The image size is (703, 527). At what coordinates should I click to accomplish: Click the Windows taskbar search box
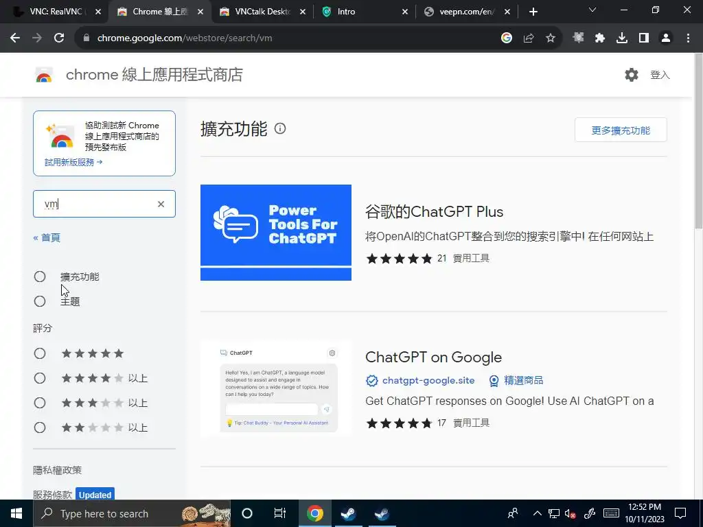[x=132, y=513]
